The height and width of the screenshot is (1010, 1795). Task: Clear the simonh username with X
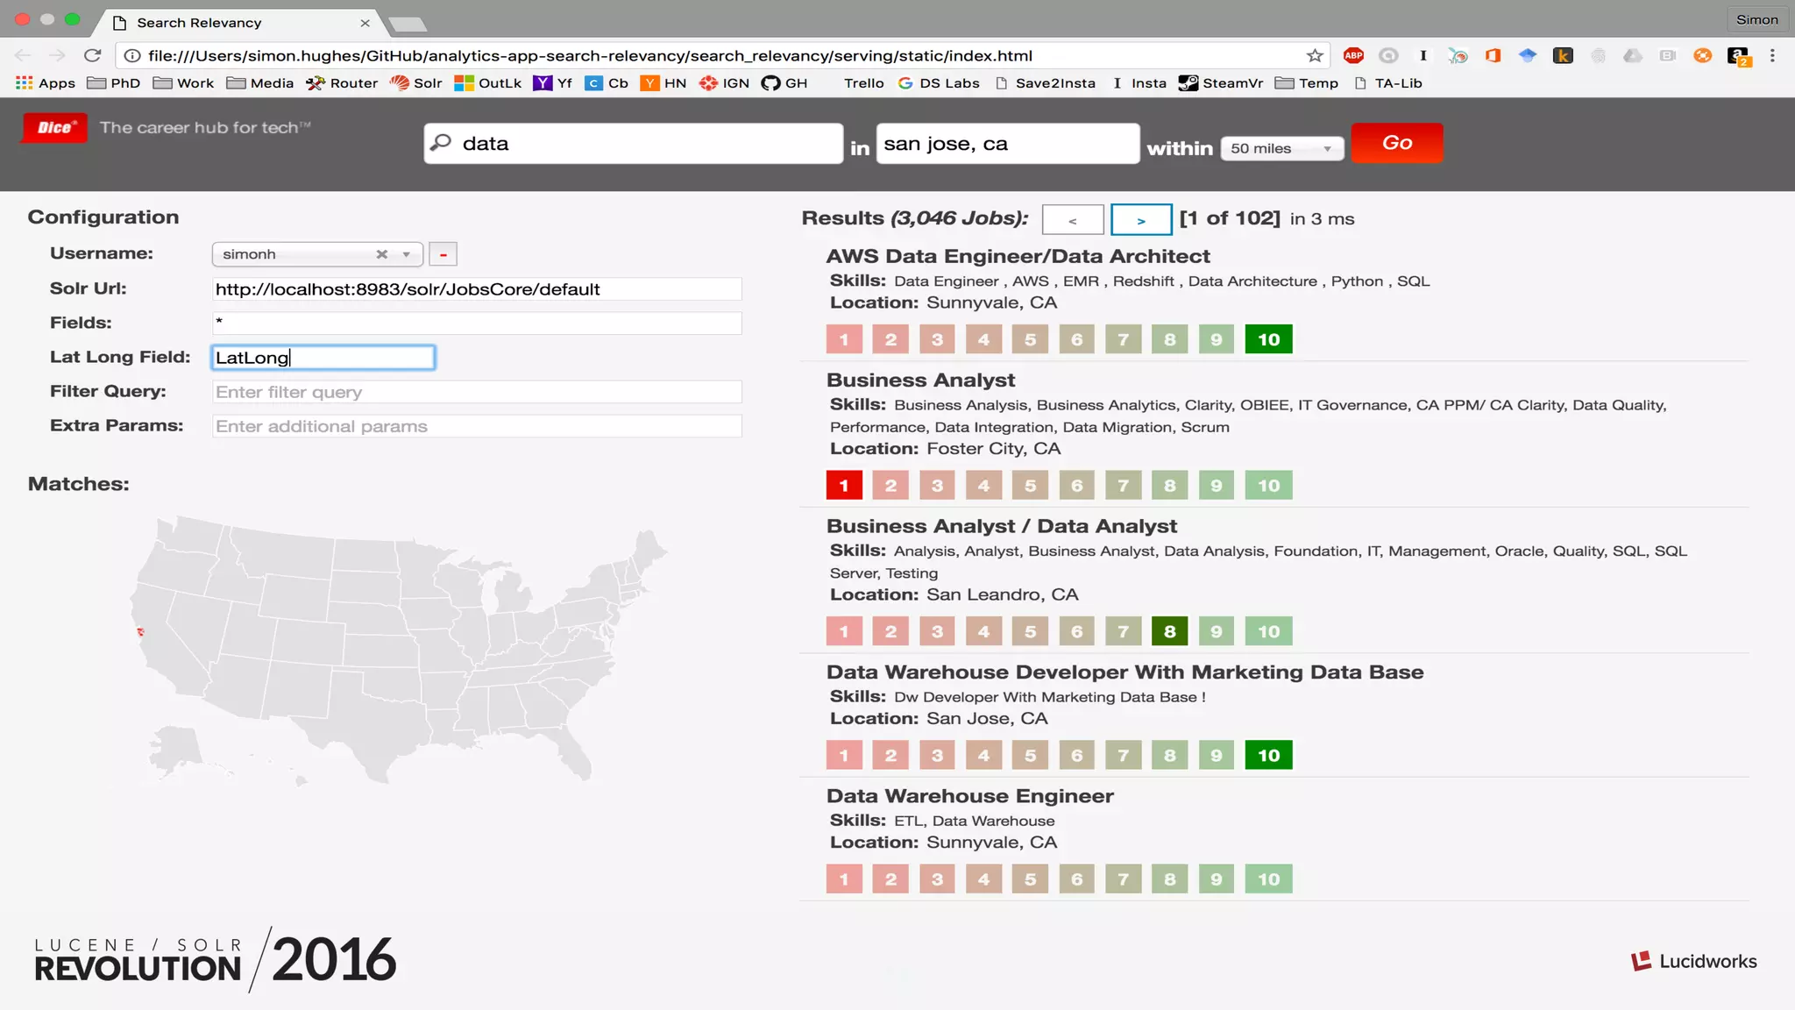pyautogui.click(x=382, y=254)
